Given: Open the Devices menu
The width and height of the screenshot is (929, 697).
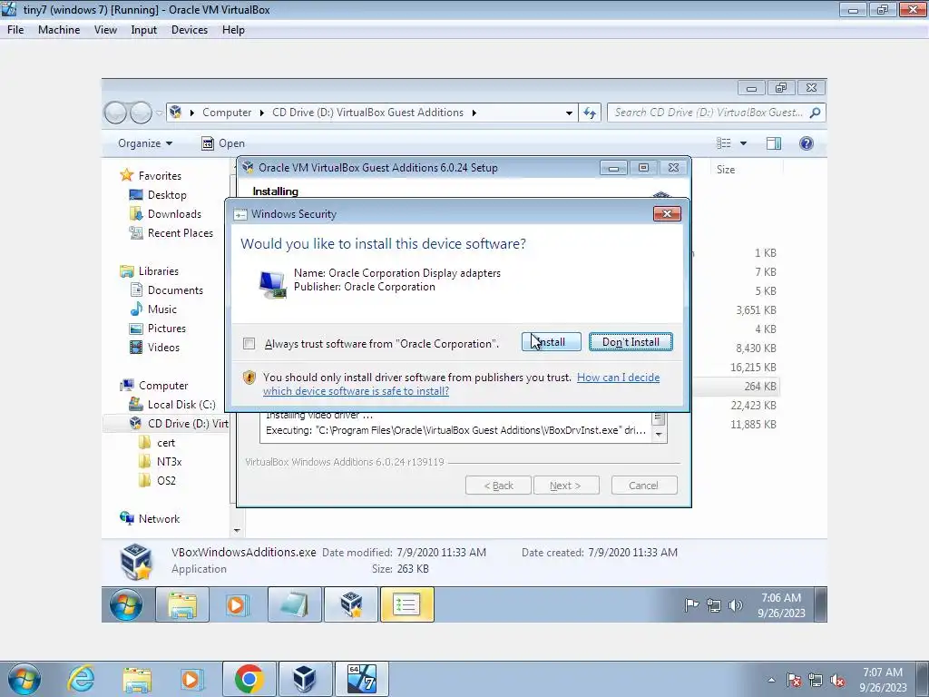Looking at the screenshot, I should coord(189,30).
